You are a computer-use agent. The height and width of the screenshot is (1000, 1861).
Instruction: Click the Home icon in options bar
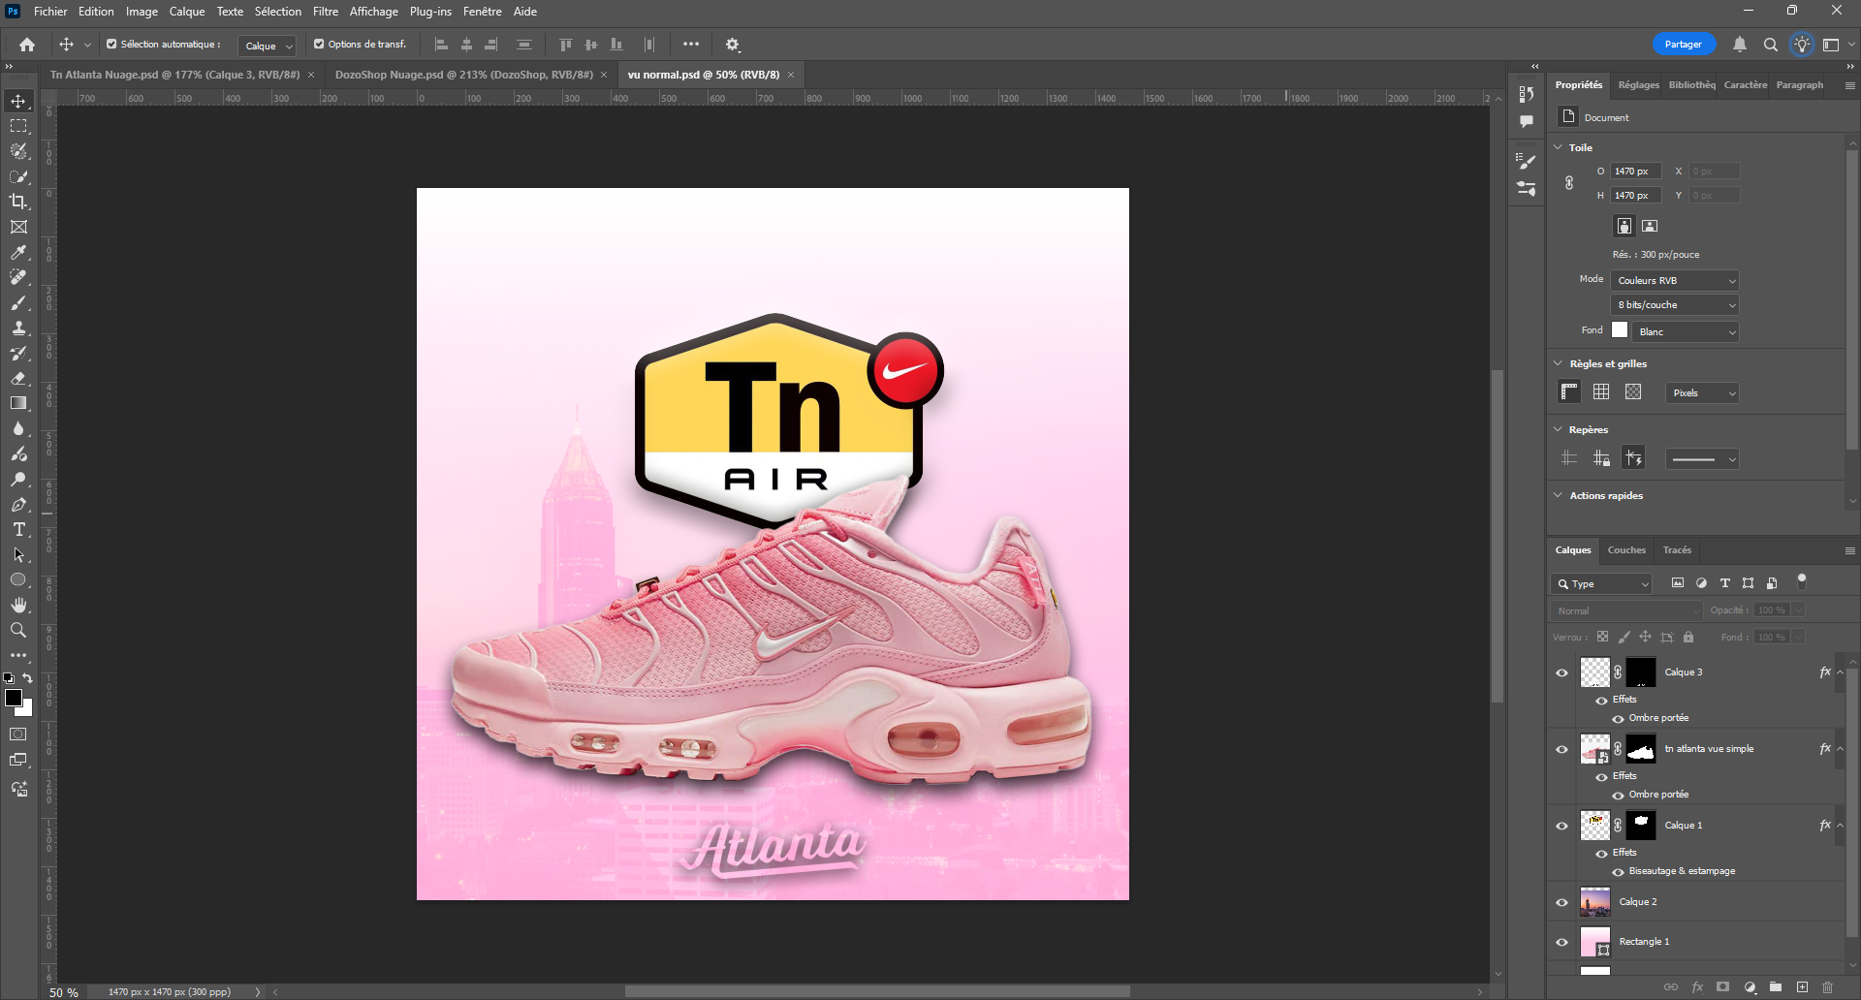tap(27, 45)
